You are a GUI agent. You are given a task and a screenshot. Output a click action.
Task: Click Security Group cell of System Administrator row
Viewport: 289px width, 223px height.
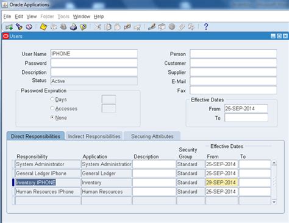tap(191, 164)
